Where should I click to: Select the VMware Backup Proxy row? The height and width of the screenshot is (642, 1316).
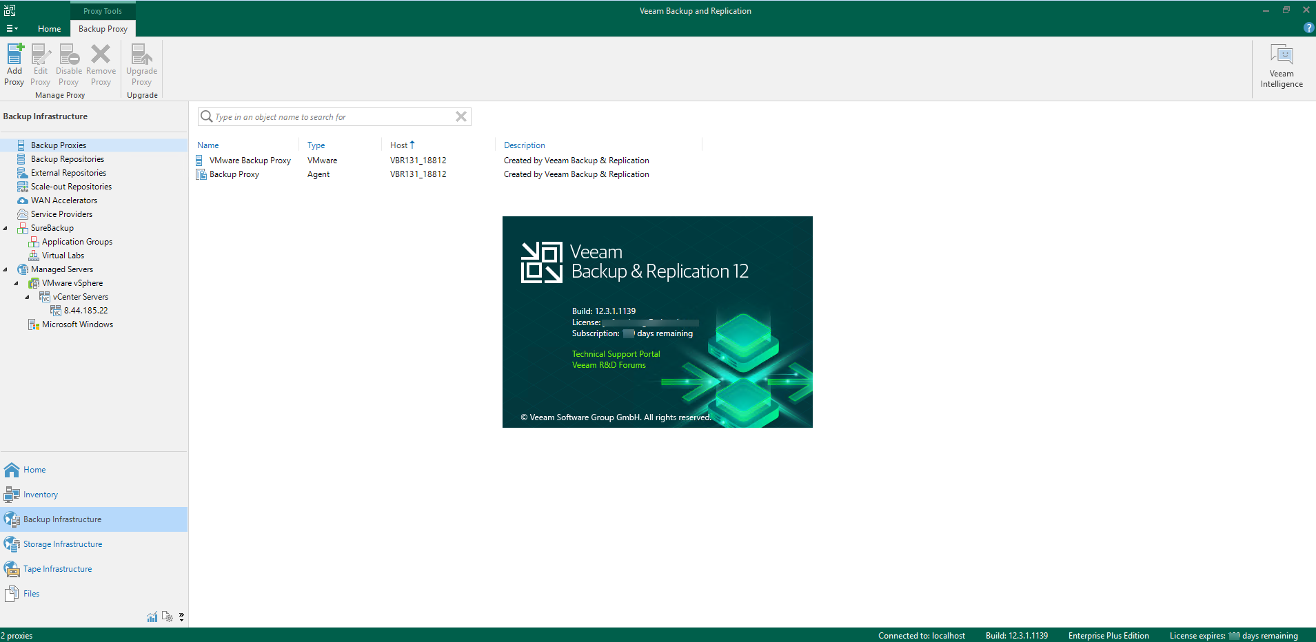coord(448,160)
